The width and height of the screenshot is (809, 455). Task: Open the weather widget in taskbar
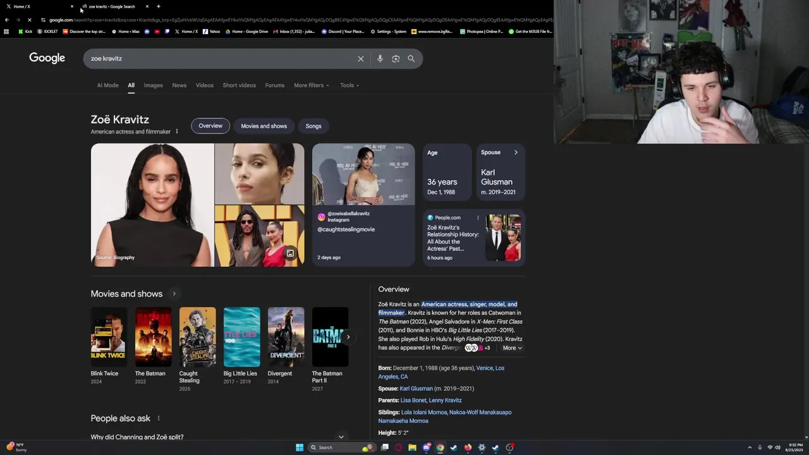point(16,447)
